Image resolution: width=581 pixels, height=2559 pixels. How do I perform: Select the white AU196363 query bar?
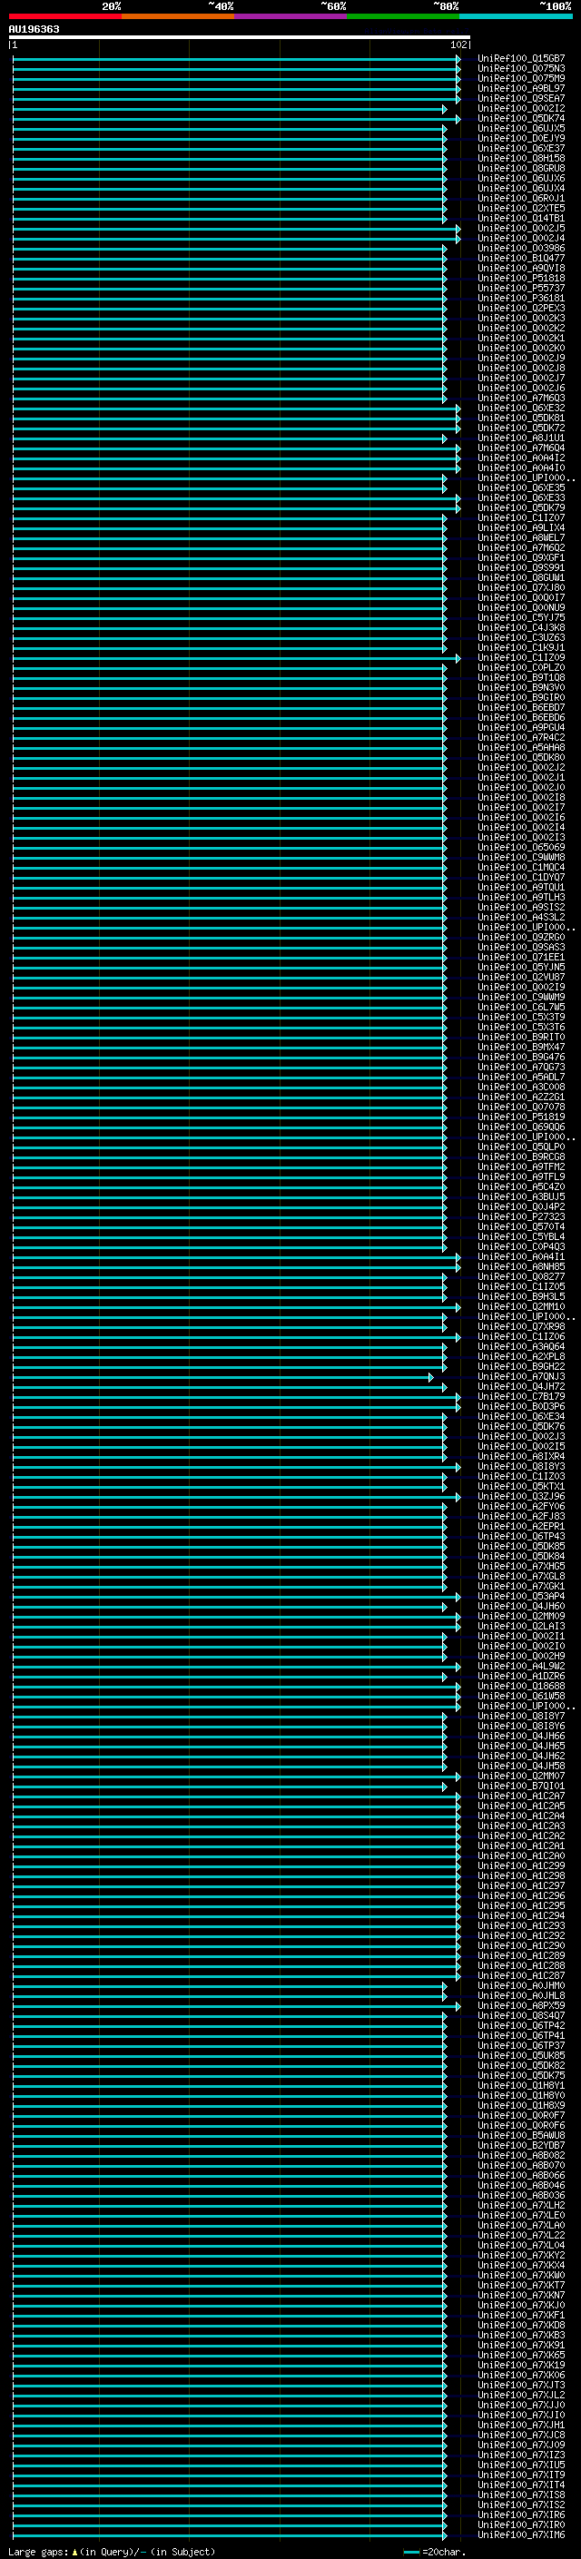240,36
